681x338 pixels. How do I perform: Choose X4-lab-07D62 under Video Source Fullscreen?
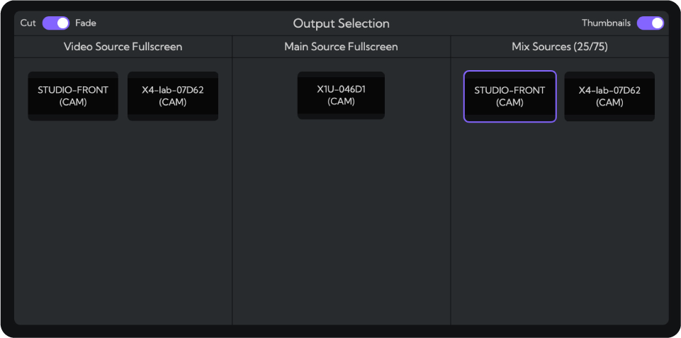(x=173, y=96)
